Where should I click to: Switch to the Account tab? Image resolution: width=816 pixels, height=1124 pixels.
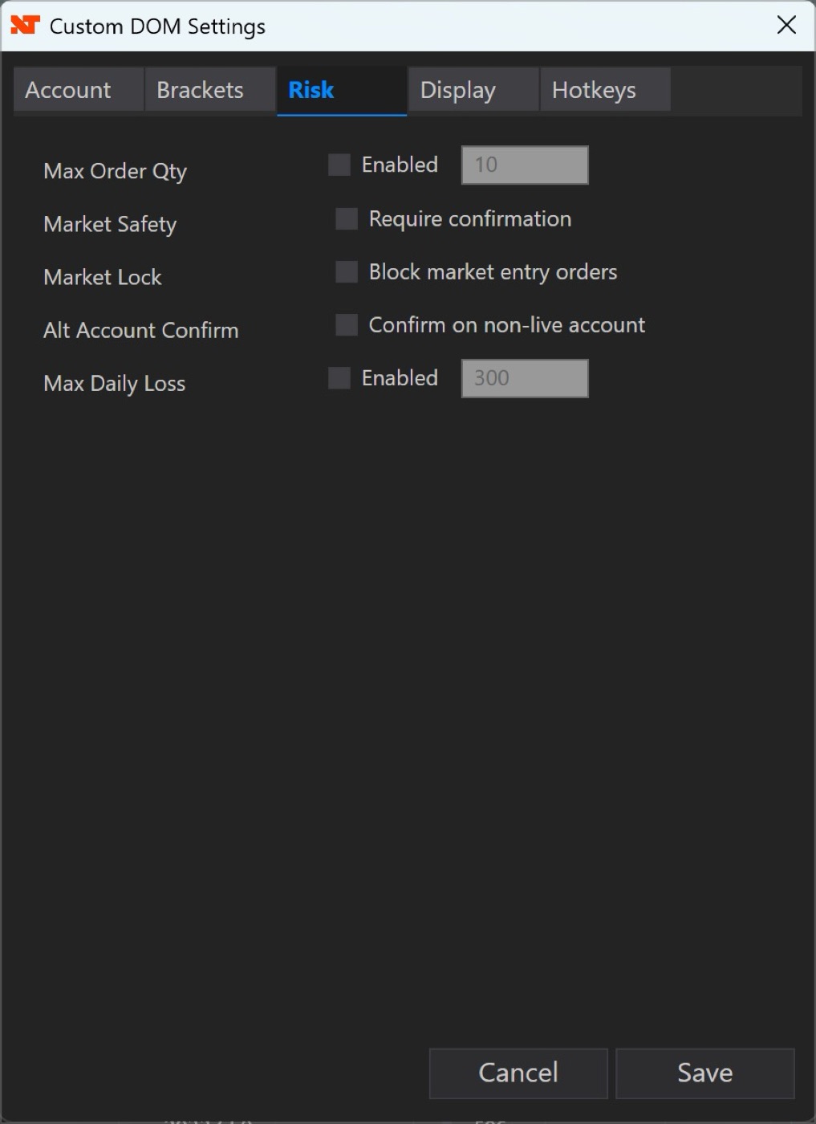79,90
